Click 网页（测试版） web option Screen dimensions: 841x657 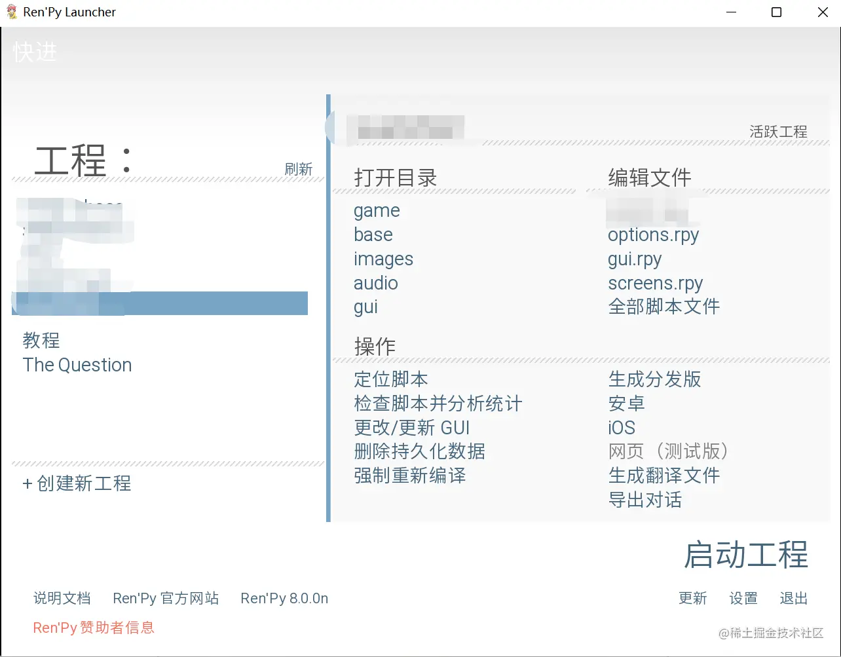pyautogui.click(x=668, y=451)
